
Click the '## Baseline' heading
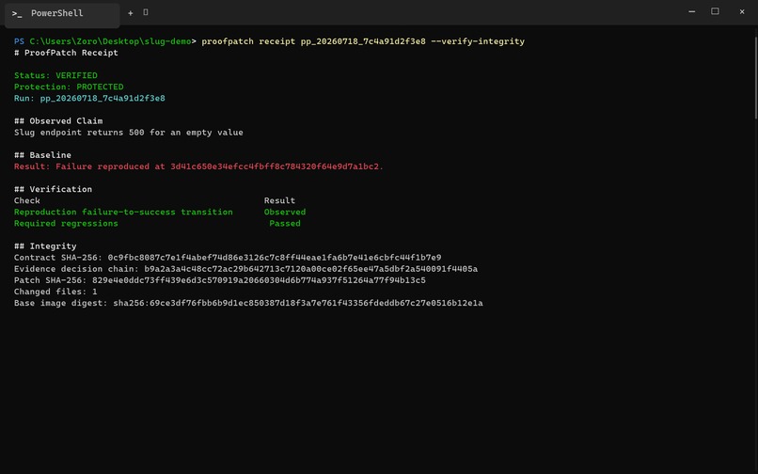pos(42,155)
